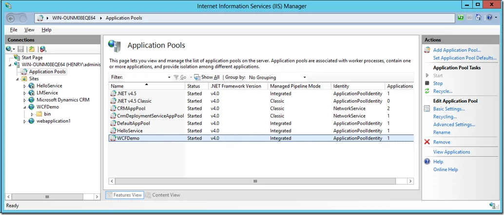Open Advanced Settings link

click(454, 125)
